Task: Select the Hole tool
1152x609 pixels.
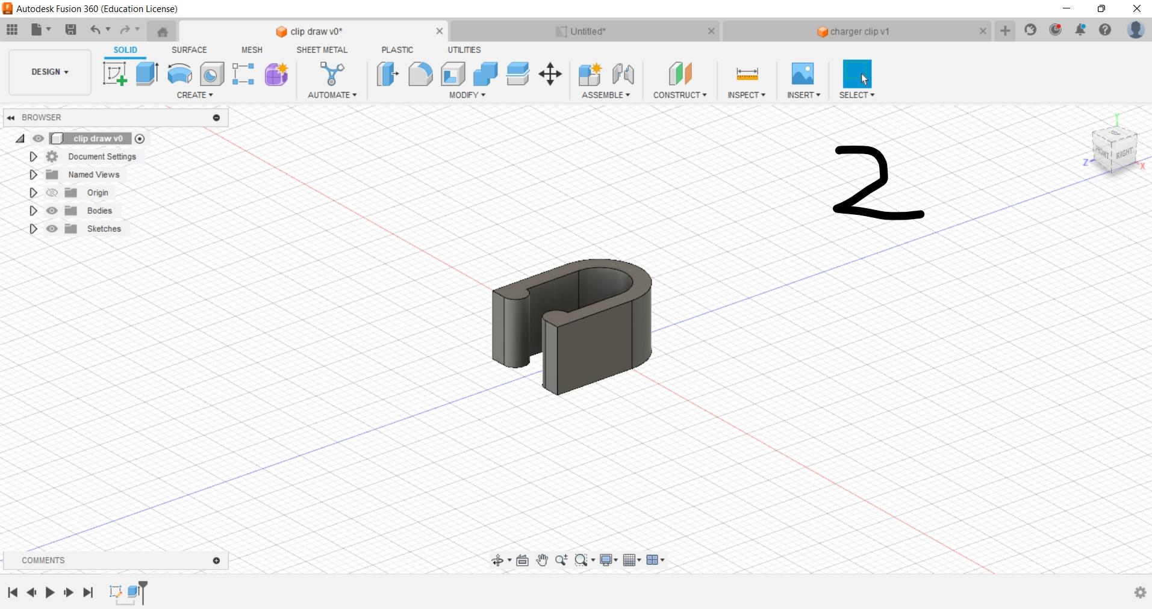Action: tap(211, 74)
